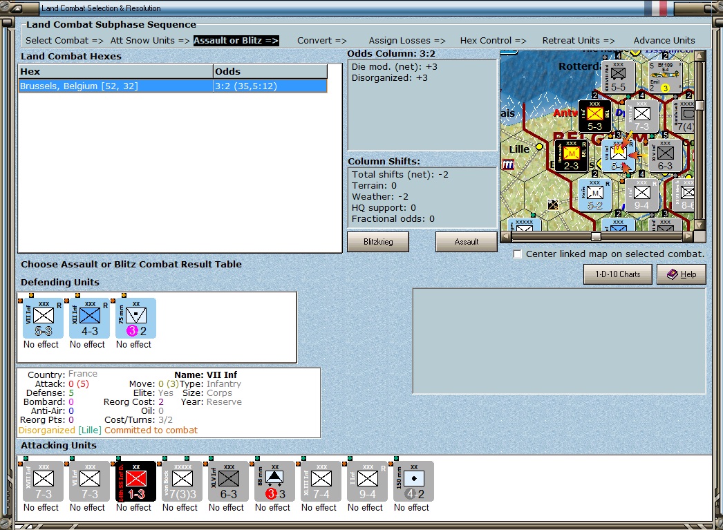
Task: Click the Retreat Units subphase step
Action: click(579, 41)
